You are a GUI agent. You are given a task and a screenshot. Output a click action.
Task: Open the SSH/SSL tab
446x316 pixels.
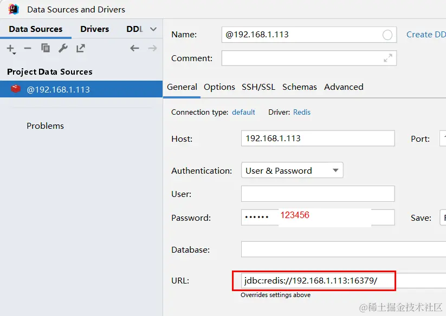[x=258, y=87]
